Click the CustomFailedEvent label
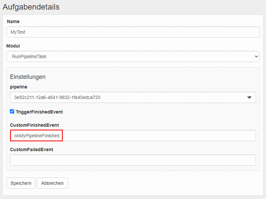This screenshot has width=266, height=199. pyautogui.click(x=31, y=149)
